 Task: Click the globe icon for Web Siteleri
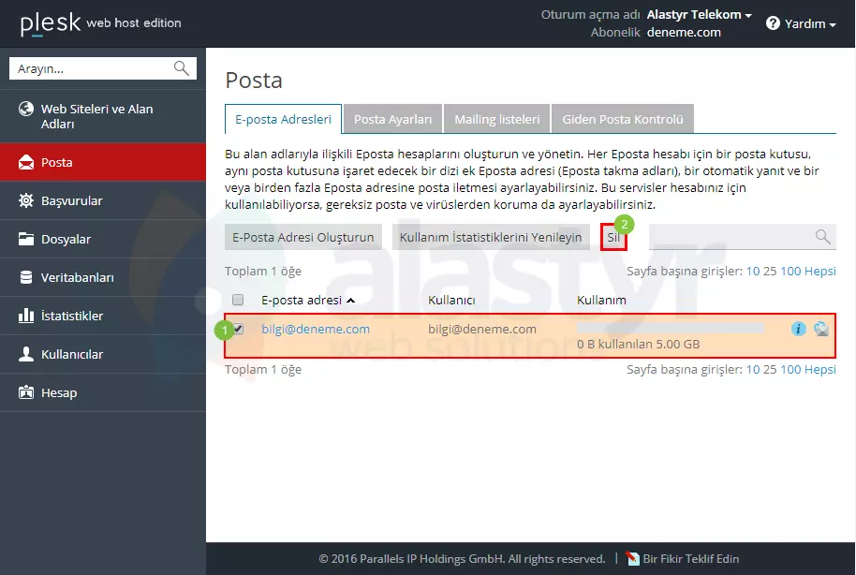(25, 109)
